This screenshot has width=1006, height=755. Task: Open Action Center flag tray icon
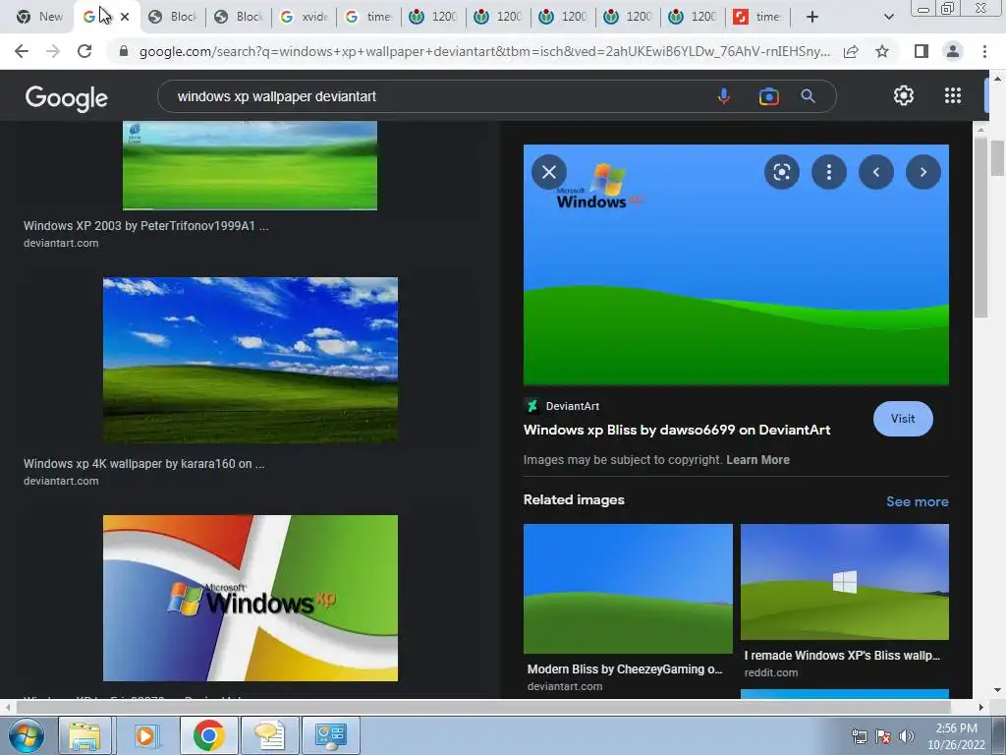coord(883,736)
